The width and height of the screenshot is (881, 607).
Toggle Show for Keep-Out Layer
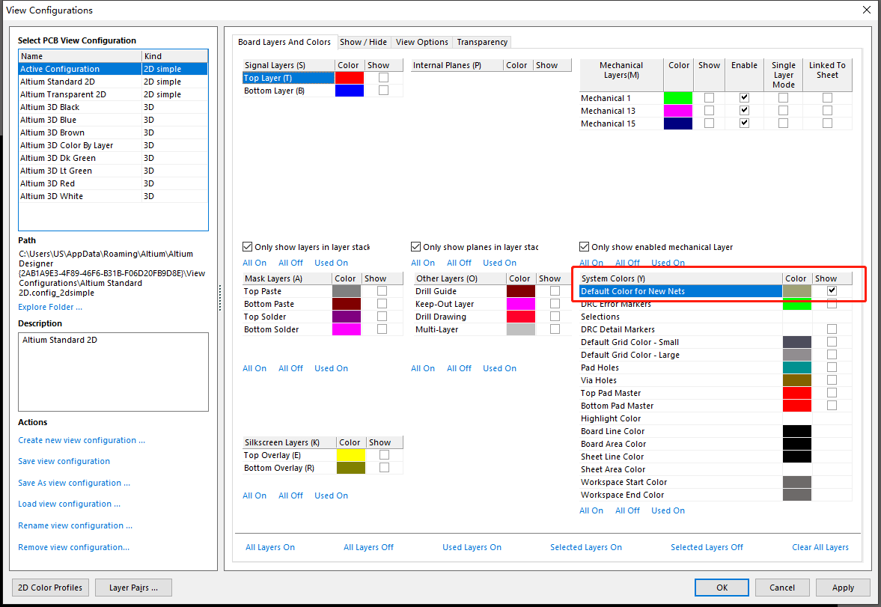tap(555, 304)
